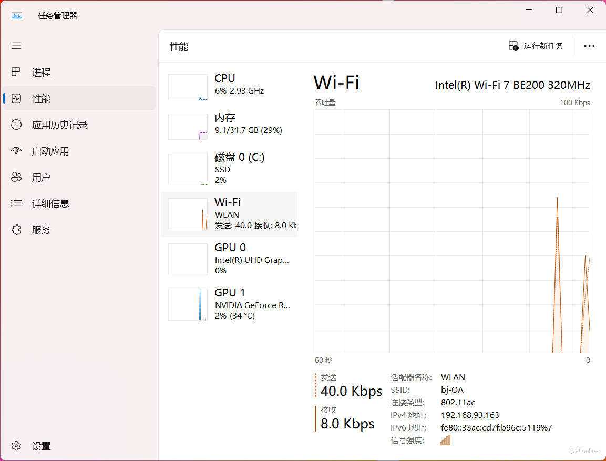Image resolution: width=606 pixels, height=461 pixels.
Task: Click Run new task (运行新任务) button
Action: 536,46
